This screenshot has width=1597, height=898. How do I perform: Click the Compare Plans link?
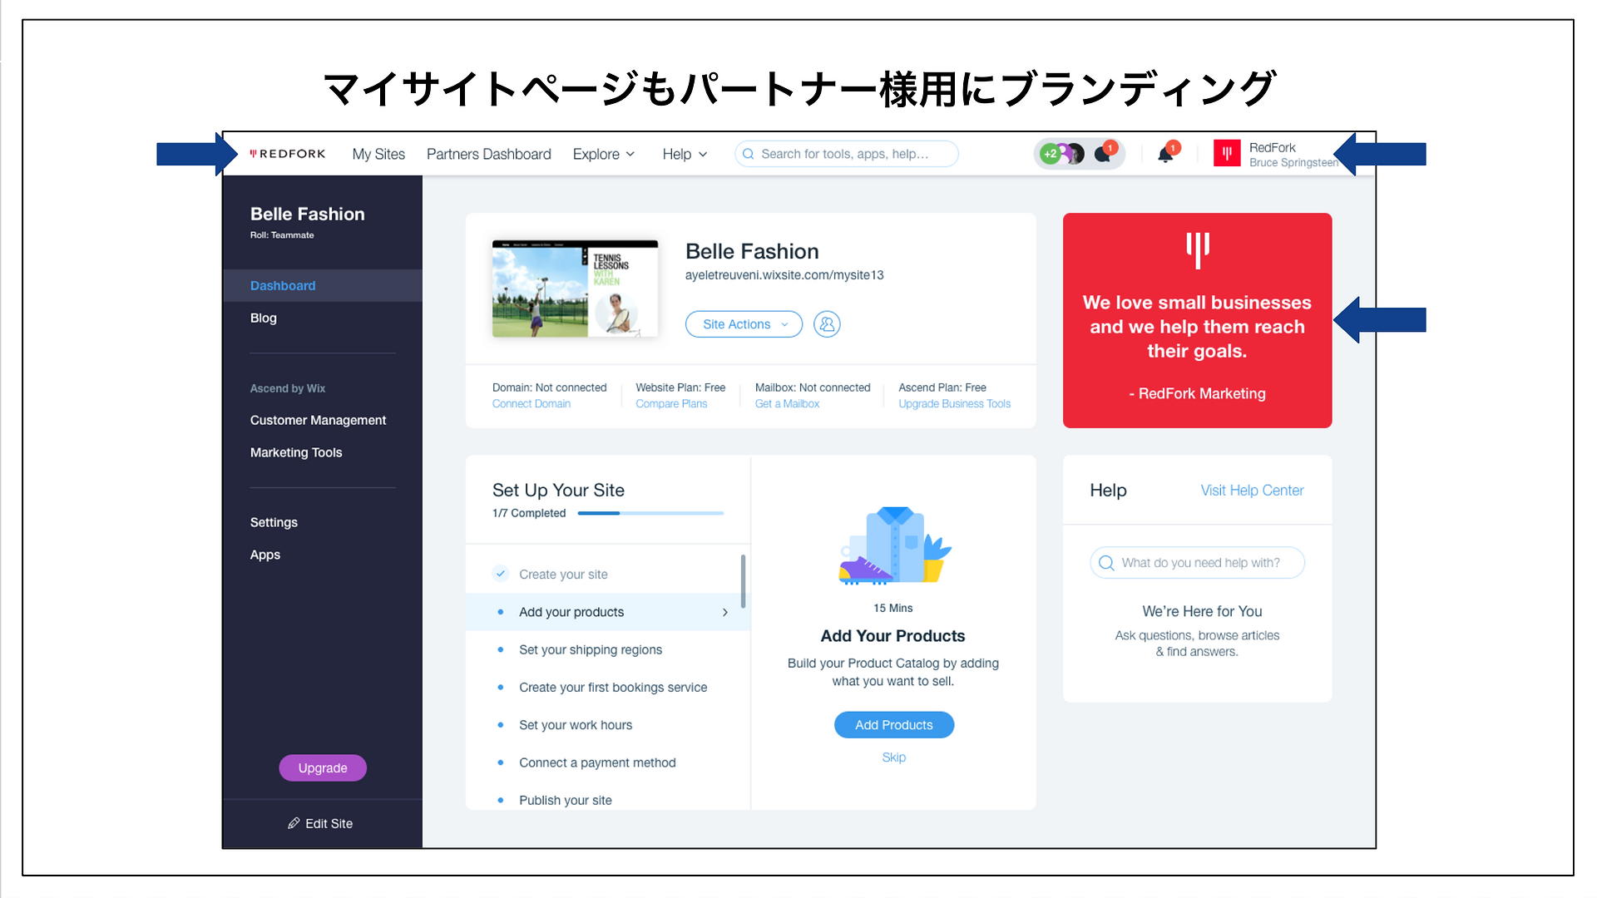671,404
